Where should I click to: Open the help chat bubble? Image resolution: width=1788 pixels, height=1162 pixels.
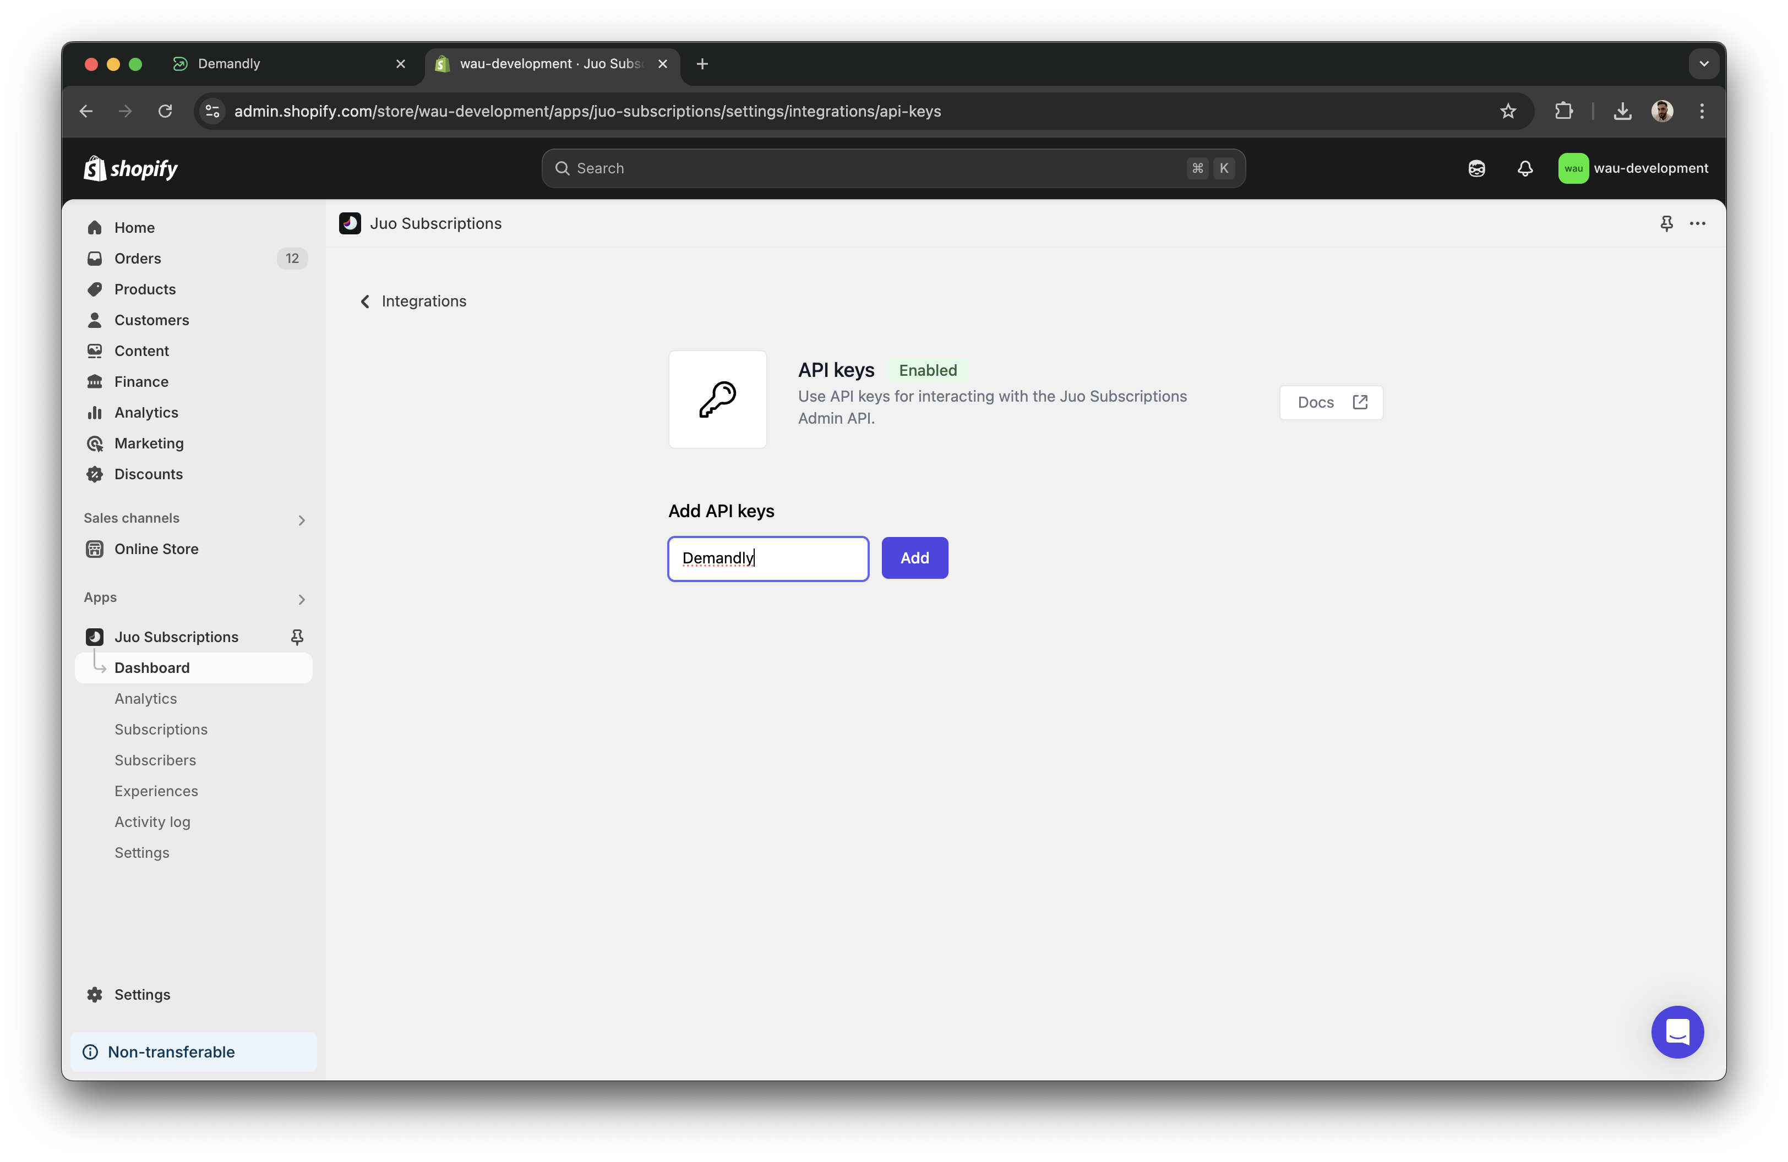[x=1677, y=1032]
